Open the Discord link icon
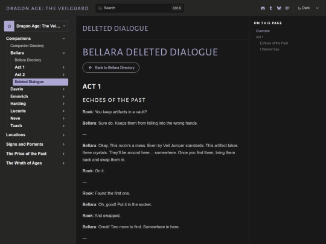The width and height of the screenshot is (326, 244). (263, 8)
